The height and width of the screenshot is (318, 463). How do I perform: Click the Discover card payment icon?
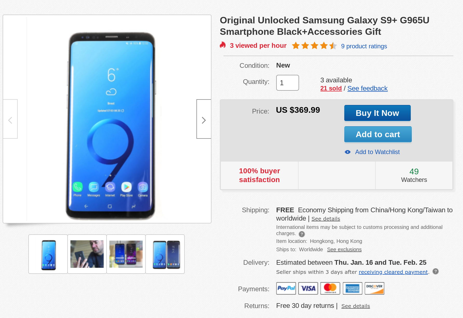[x=374, y=288]
